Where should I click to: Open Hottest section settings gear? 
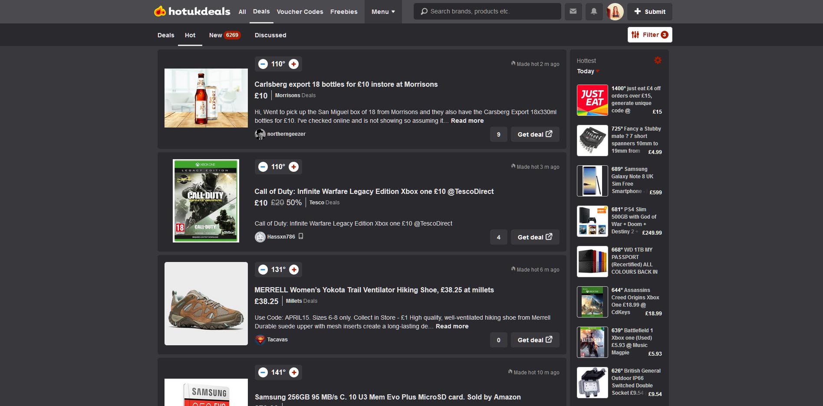pyautogui.click(x=657, y=60)
